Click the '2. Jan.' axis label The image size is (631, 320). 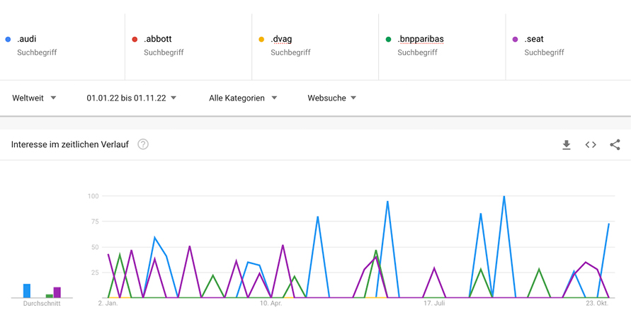click(108, 304)
